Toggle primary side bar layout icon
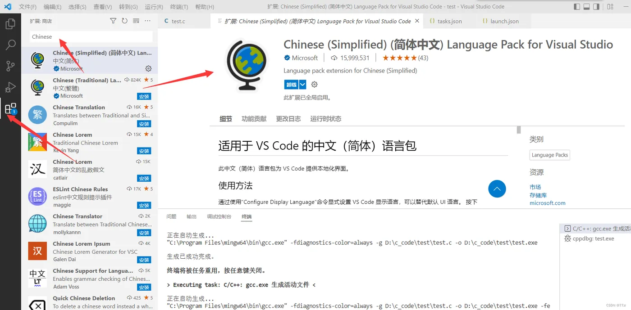 [577, 7]
